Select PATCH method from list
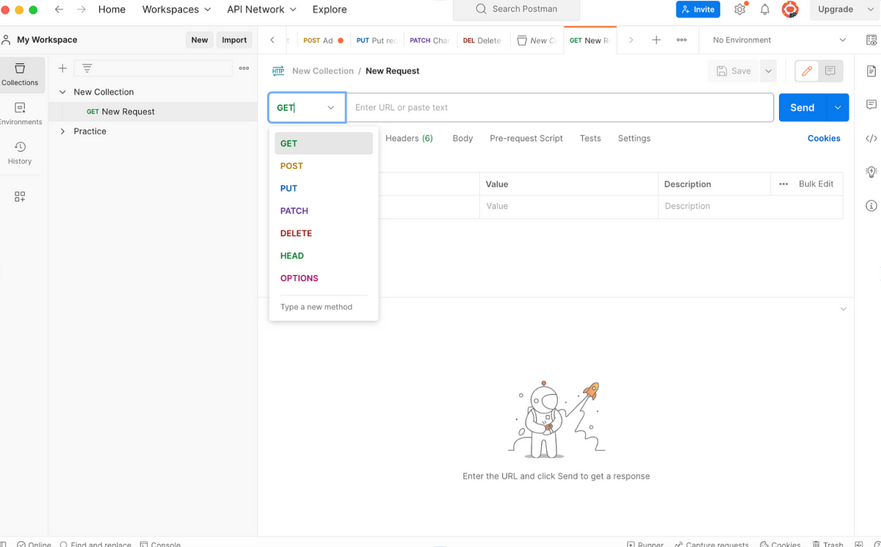 (323, 211)
